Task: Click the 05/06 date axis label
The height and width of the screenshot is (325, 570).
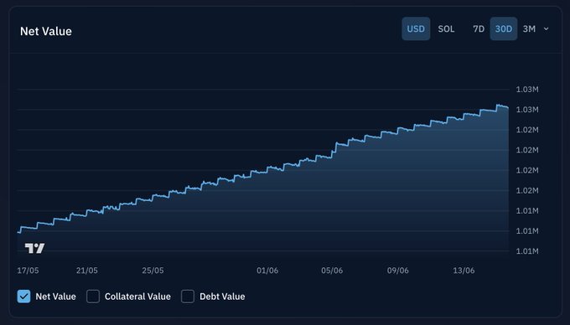Action: coord(332,271)
